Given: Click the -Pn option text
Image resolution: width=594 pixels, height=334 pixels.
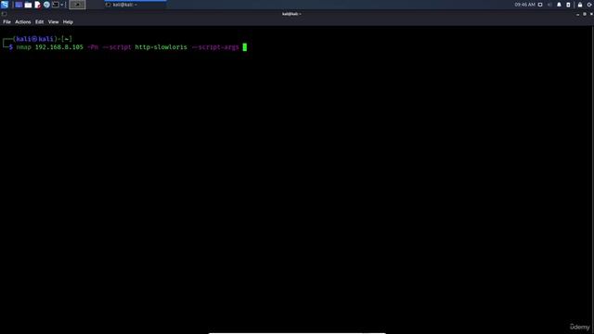Looking at the screenshot, I should pyautogui.click(x=93, y=47).
